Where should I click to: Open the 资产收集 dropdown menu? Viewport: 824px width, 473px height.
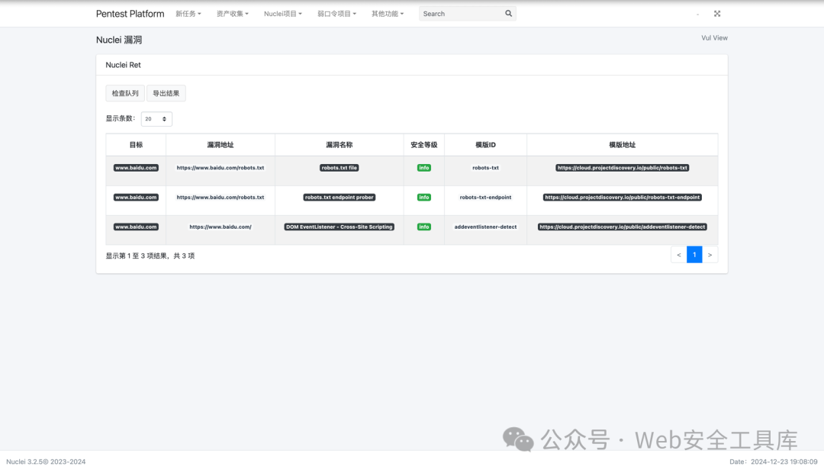pyautogui.click(x=232, y=14)
